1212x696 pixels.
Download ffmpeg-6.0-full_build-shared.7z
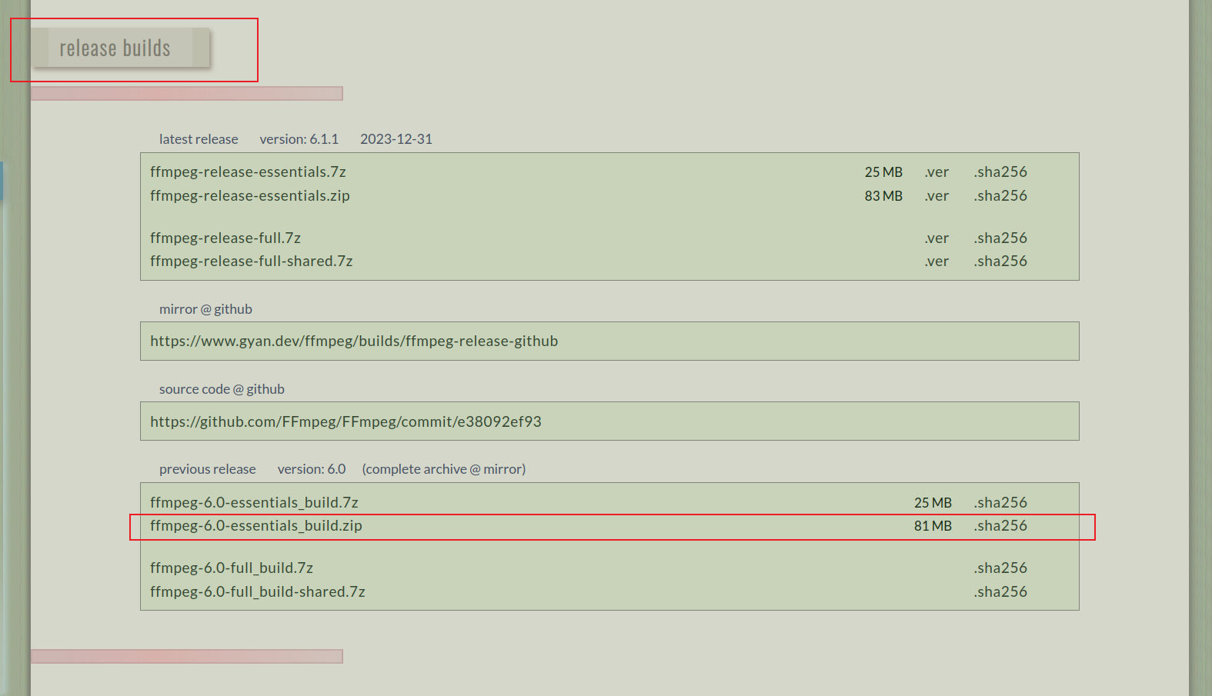tap(258, 591)
